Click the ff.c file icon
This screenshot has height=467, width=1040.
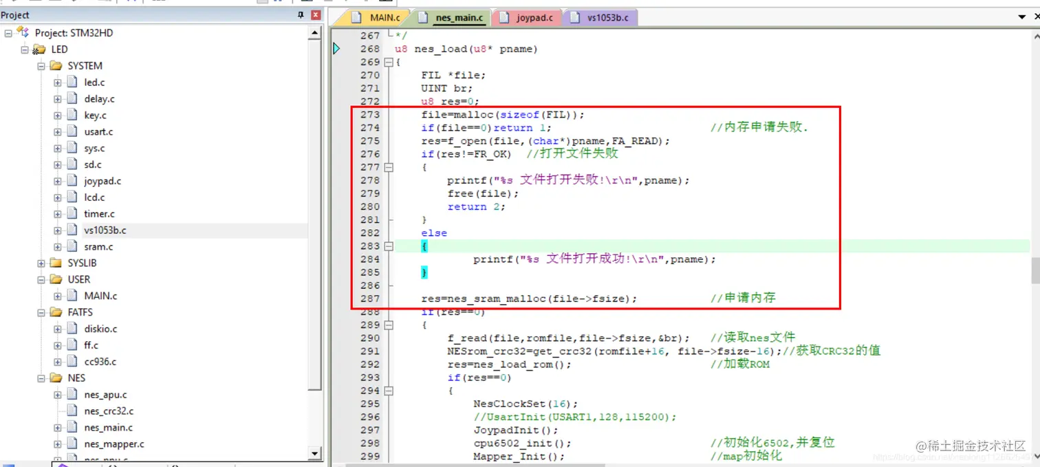coord(72,345)
